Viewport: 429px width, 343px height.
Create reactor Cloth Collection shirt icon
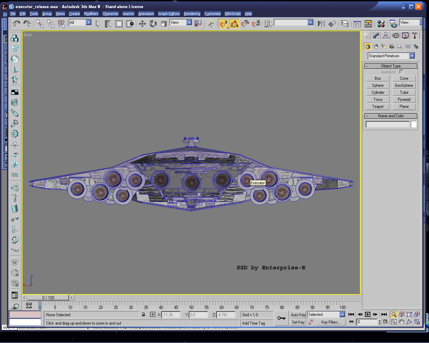(x=15, y=49)
